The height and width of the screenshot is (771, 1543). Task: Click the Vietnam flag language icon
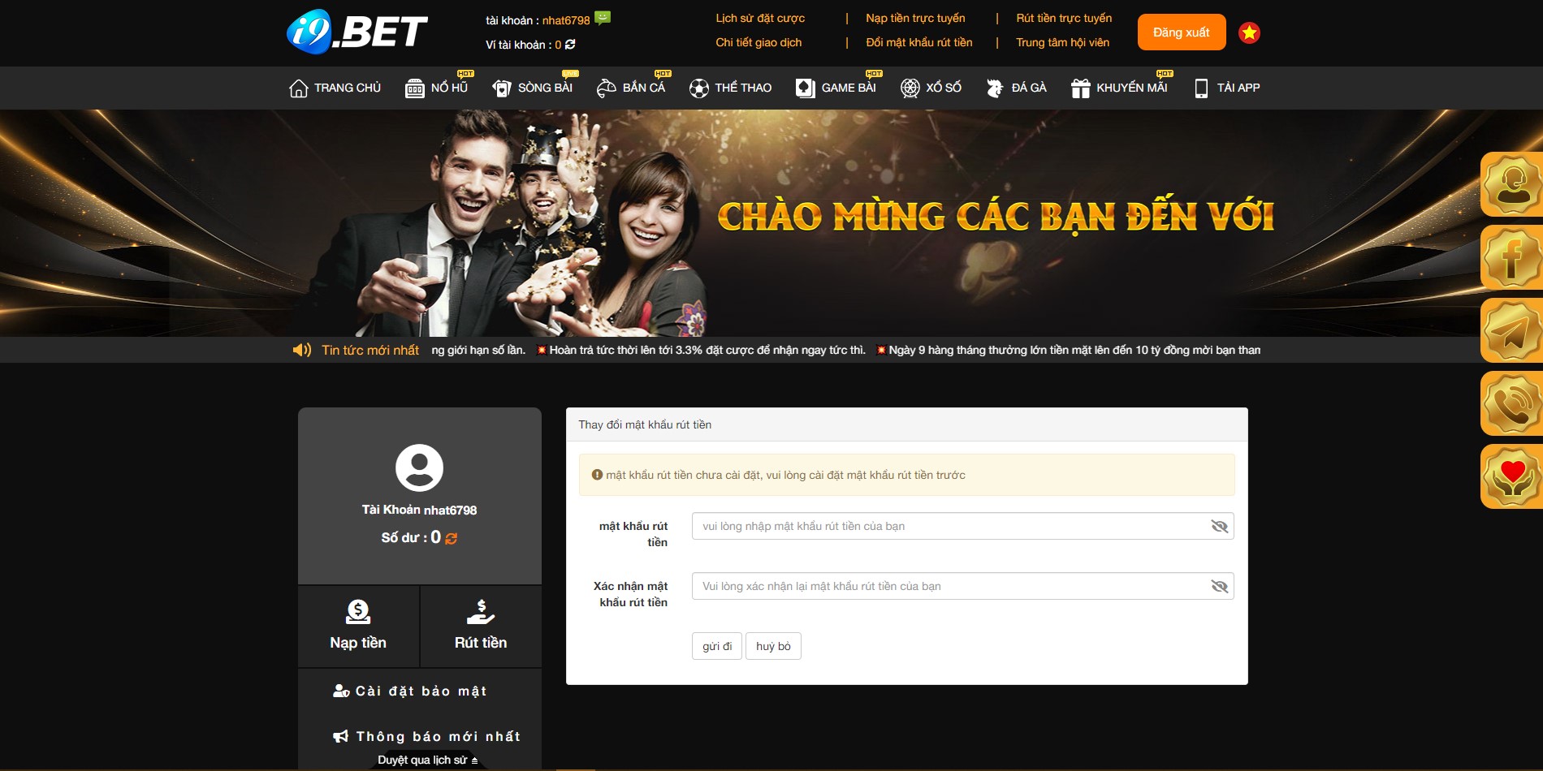pyautogui.click(x=1249, y=32)
